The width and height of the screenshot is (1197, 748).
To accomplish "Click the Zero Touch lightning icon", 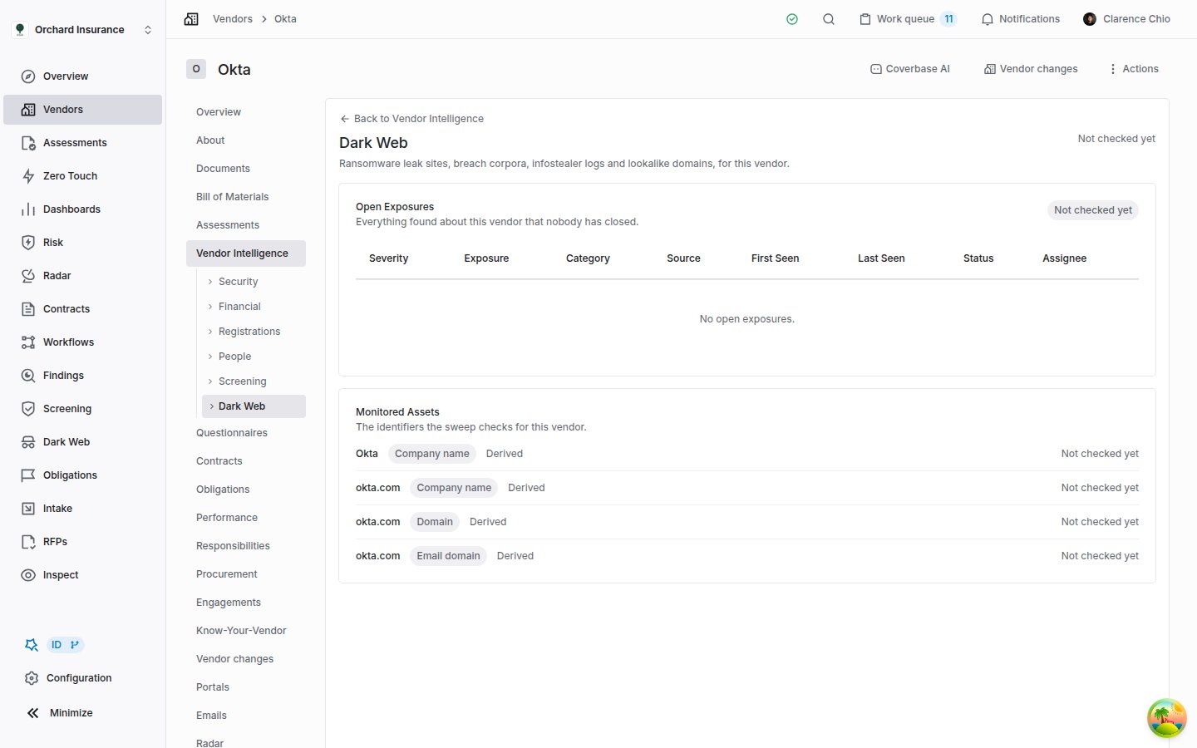I will 28,176.
